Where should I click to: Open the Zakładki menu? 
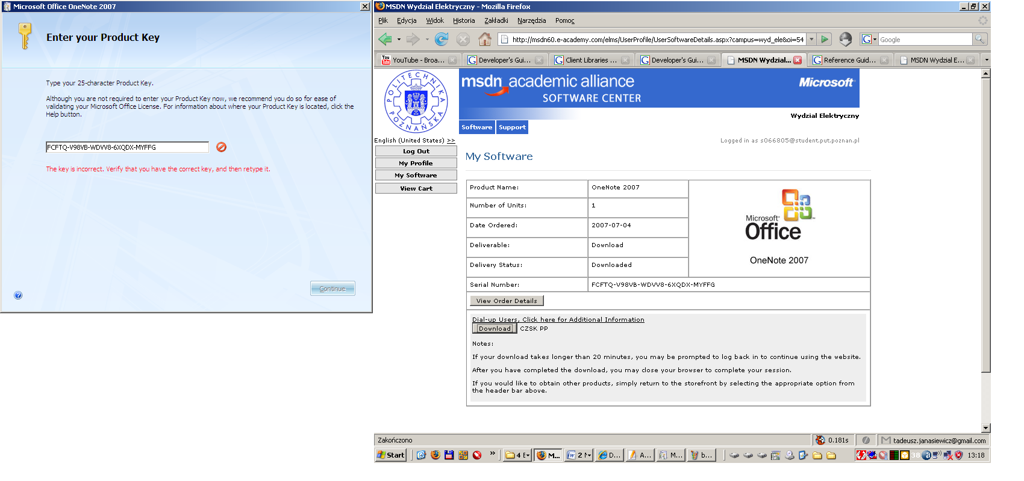click(496, 20)
